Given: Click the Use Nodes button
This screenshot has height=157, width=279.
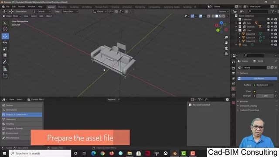Looking at the screenshot, I should click(257, 78).
